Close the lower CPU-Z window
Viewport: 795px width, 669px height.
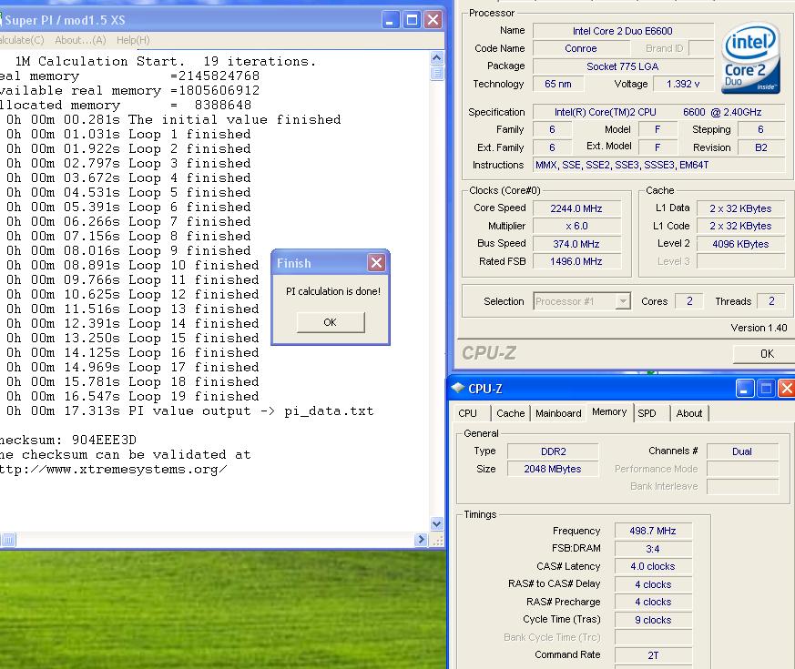[x=787, y=389]
